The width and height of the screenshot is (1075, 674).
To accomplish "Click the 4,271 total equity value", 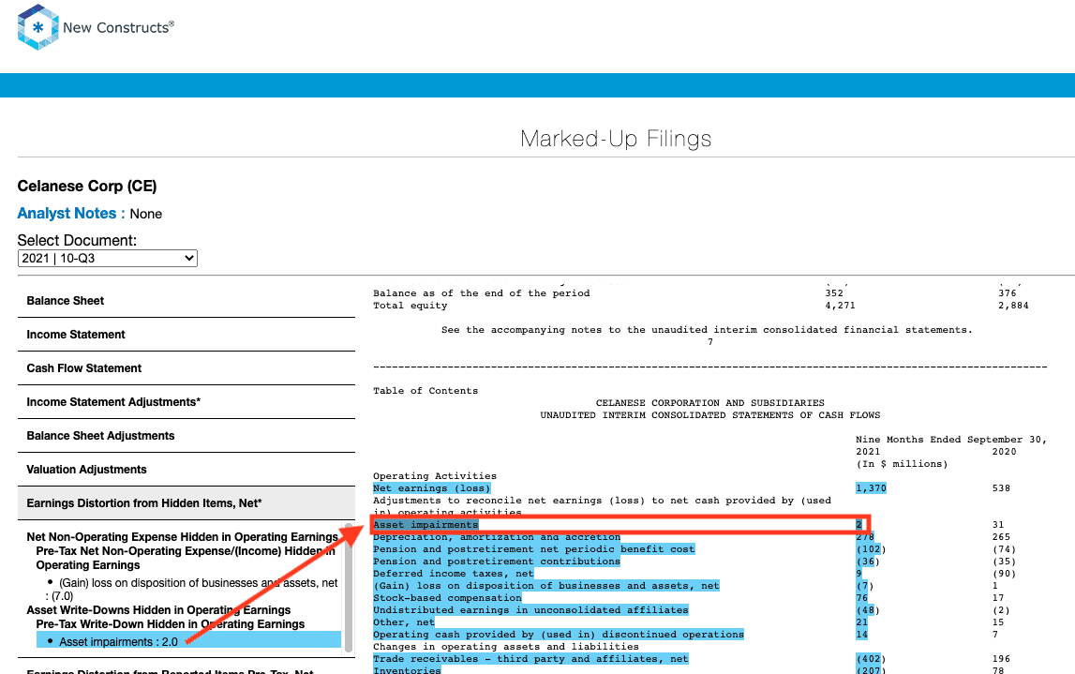I will (840, 306).
